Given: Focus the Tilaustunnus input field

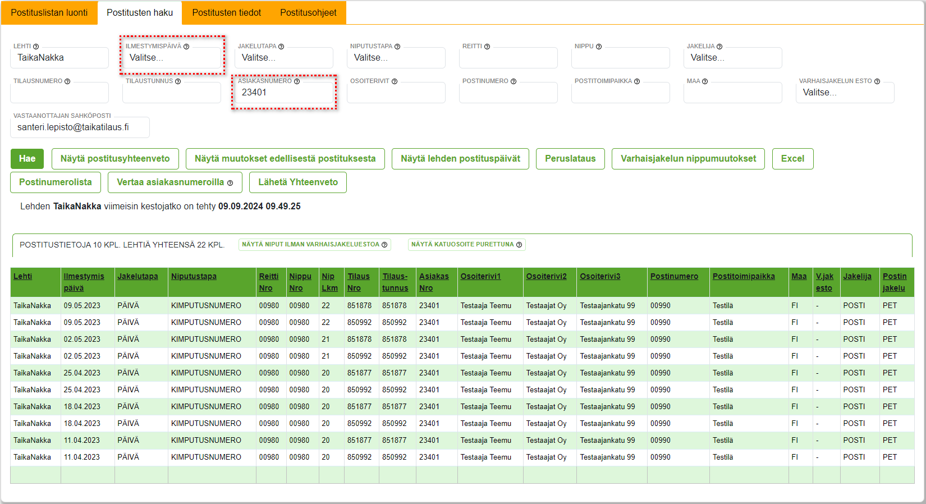Looking at the screenshot, I should pyautogui.click(x=172, y=93).
